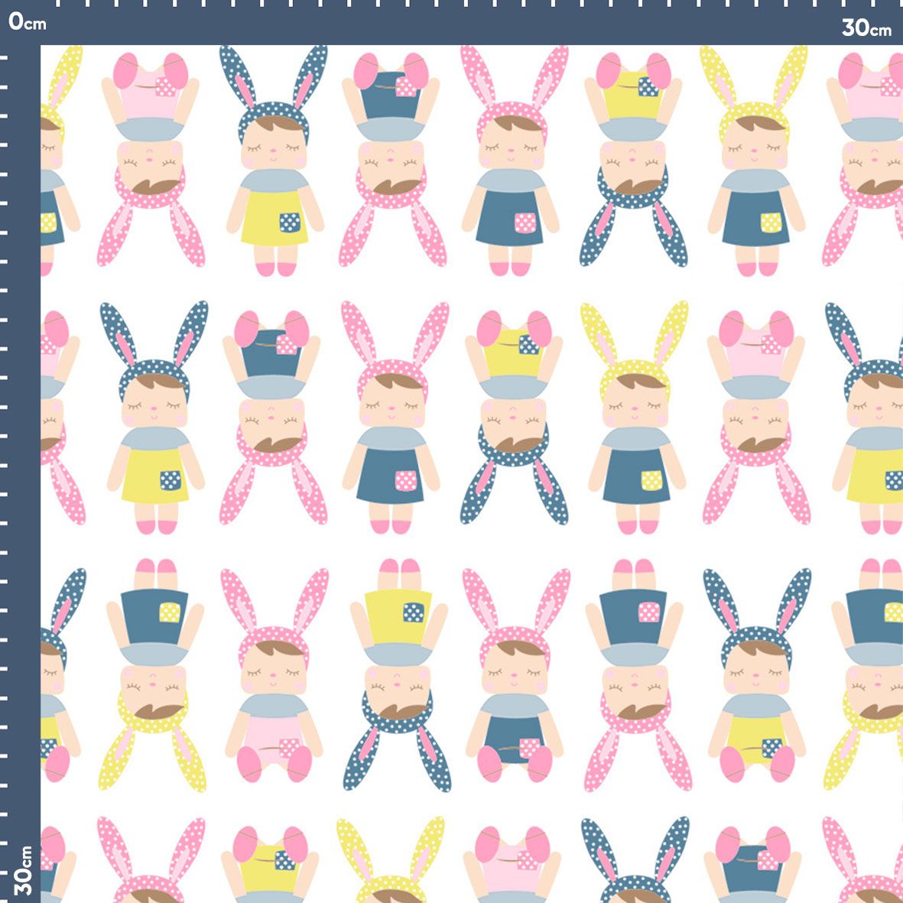Click the blue polka-dot pocket on the top-row yellow standing dress
Viewport: 903px width, 903px height.
[290, 223]
